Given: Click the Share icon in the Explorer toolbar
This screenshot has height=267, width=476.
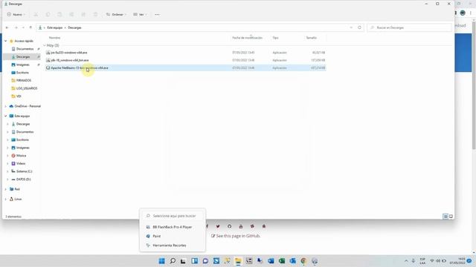Looking at the screenshot, I should (83, 15).
